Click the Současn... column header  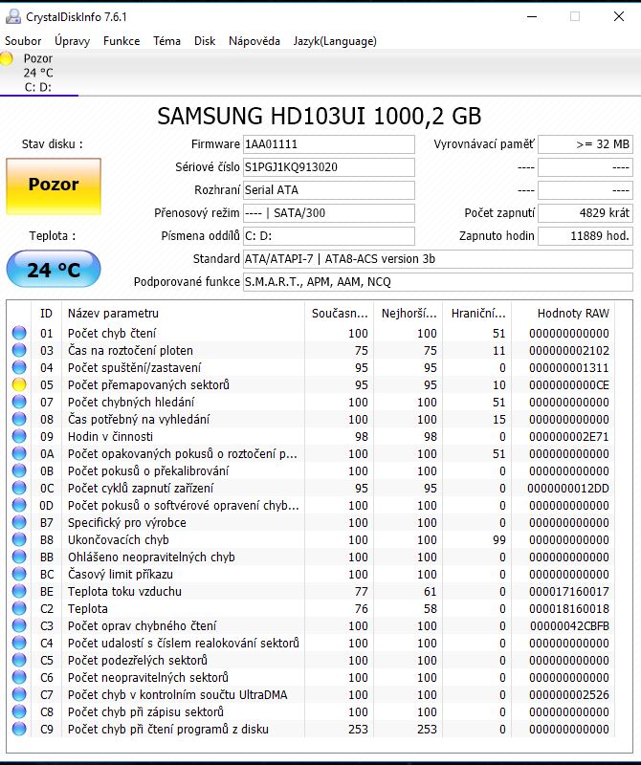pos(340,314)
